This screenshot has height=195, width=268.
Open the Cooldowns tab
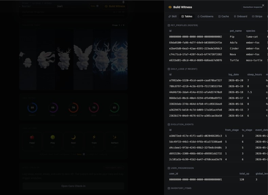pos(205,16)
